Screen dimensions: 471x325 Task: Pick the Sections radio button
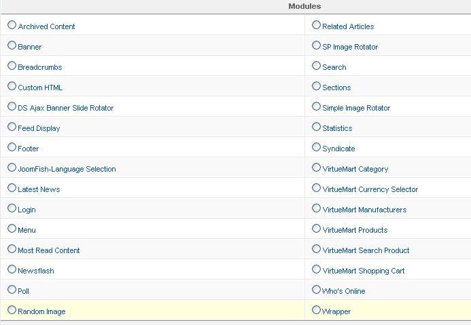point(316,85)
